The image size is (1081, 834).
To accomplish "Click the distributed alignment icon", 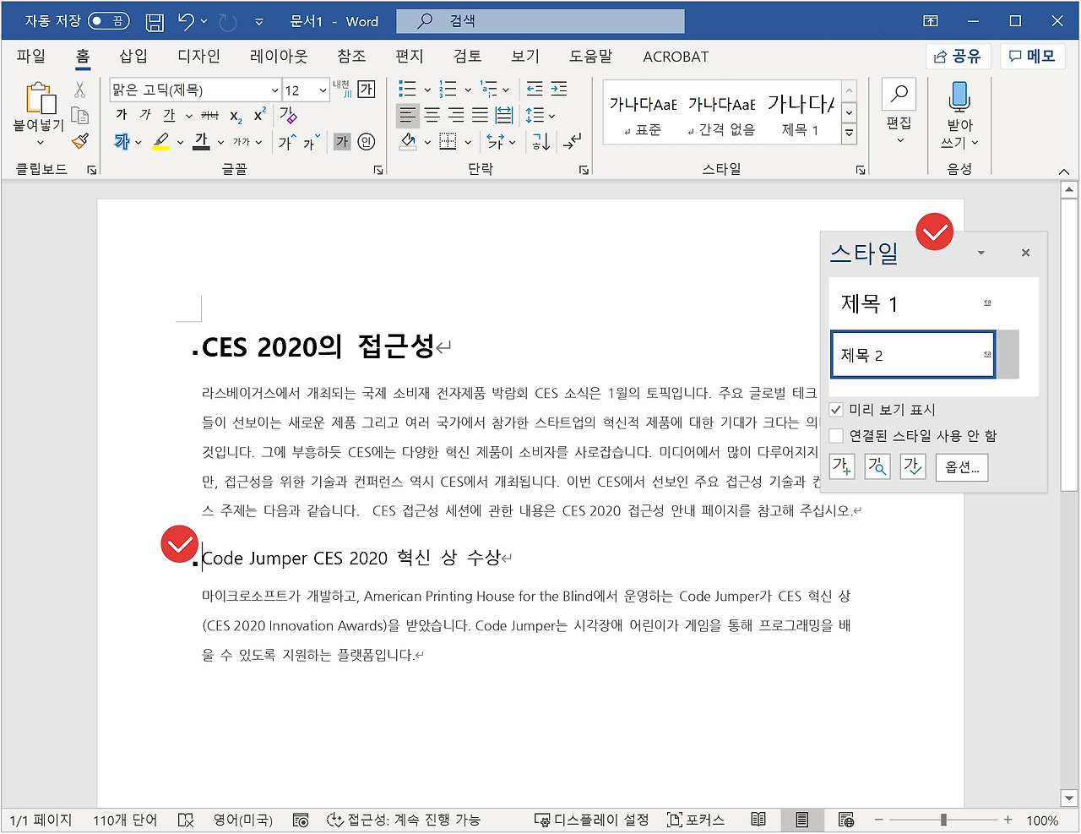I will [504, 115].
